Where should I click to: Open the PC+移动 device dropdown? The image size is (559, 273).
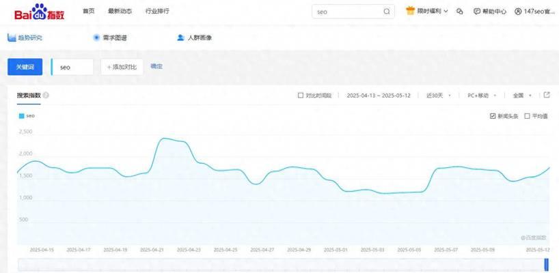(x=482, y=96)
